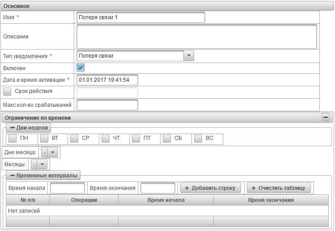Image resolution: width=335 pixels, height=231 pixels.
Task: Click the Добавить строку button
Action: point(210,188)
